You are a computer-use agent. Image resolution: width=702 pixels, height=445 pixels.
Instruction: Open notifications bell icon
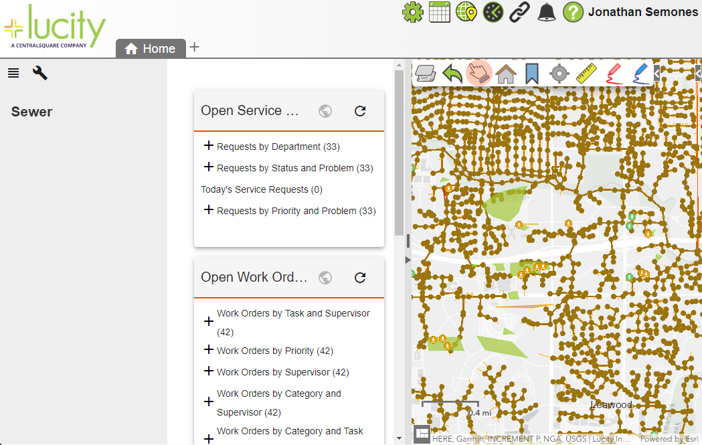(x=547, y=12)
